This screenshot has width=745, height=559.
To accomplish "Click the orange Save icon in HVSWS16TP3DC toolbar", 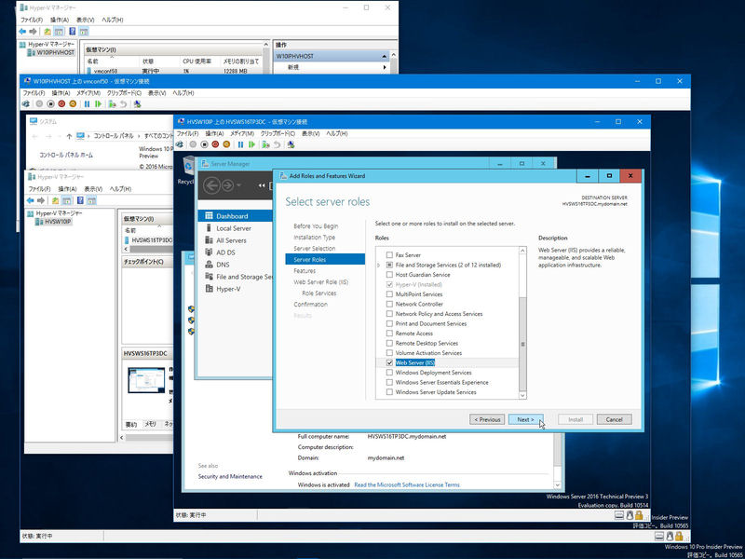I will (x=226, y=144).
